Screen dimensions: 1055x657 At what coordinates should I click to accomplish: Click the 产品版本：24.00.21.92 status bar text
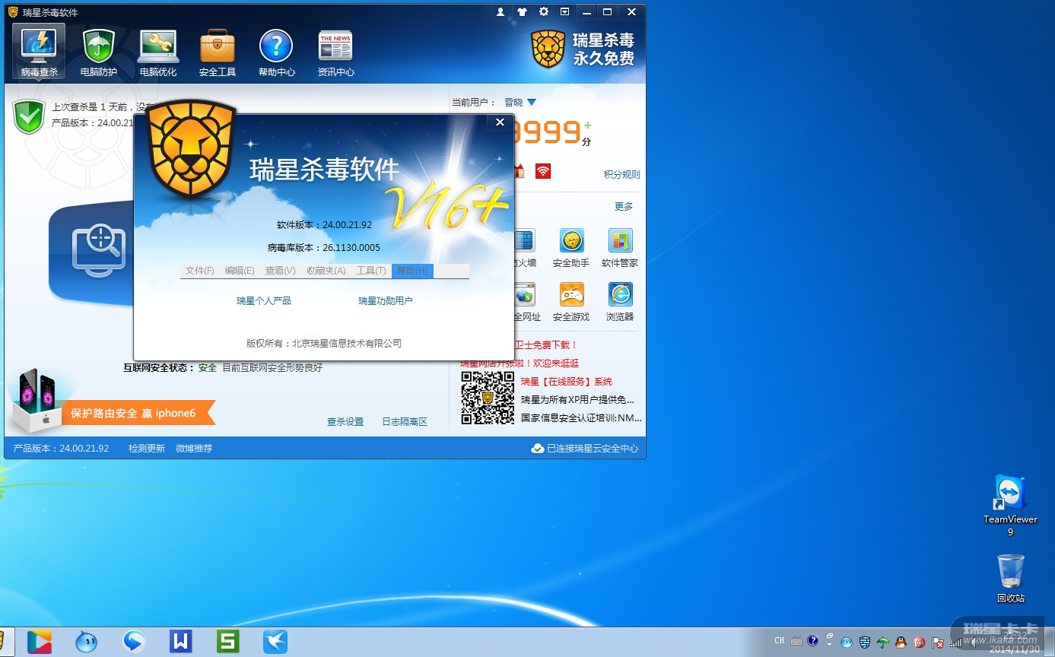62,449
